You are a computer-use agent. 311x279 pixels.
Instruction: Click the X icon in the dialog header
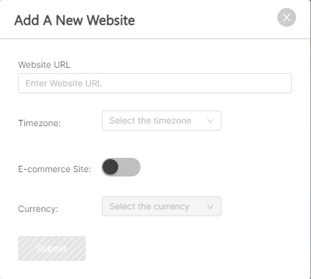coord(287,17)
